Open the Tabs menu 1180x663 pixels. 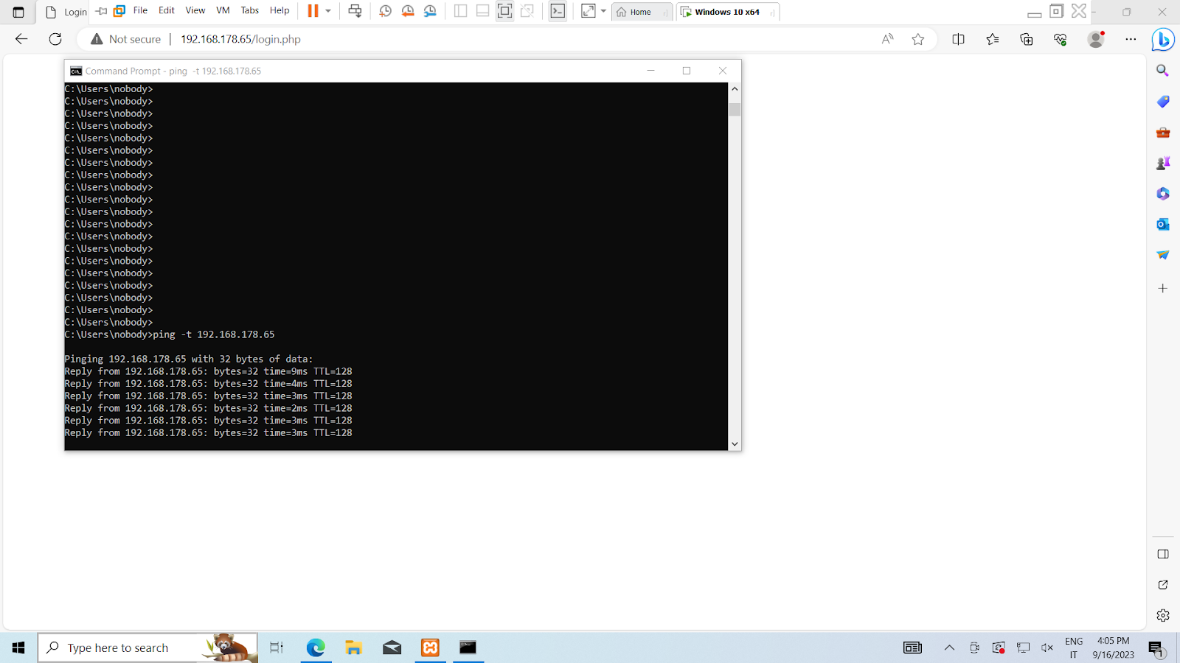[x=250, y=10]
